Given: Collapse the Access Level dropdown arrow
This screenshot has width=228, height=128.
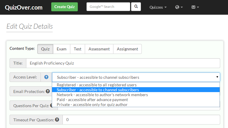Looking at the screenshot, I should [217, 77].
